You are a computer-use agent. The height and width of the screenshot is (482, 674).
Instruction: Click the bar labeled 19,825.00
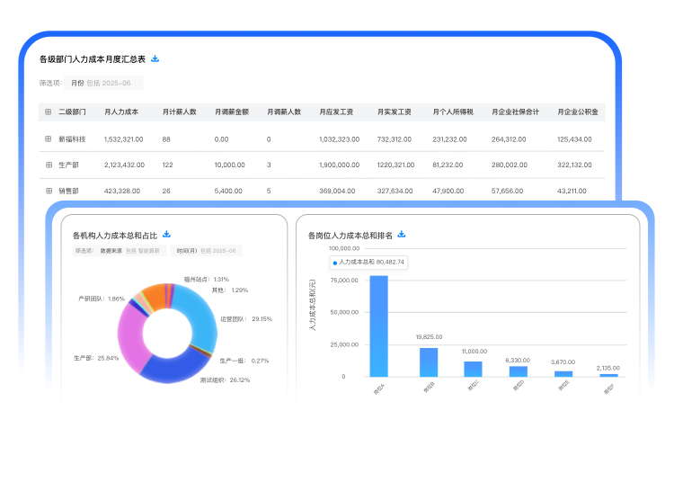coord(429,361)
